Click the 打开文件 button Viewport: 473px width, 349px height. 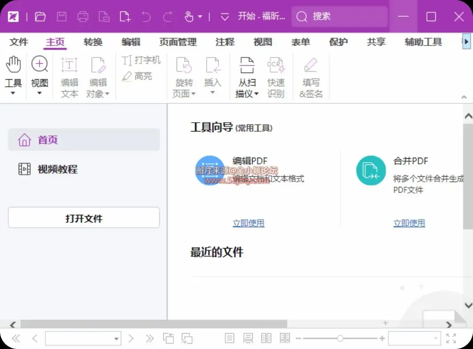pos(84,218)
